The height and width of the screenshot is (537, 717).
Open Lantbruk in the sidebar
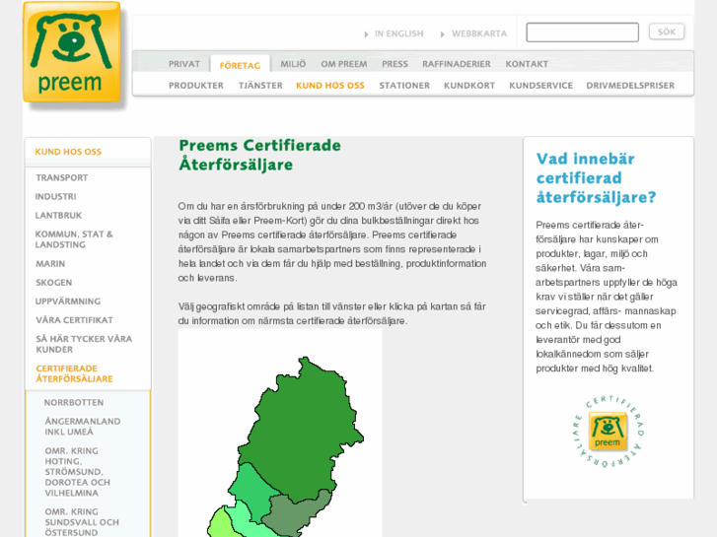[x=58, y=215]
